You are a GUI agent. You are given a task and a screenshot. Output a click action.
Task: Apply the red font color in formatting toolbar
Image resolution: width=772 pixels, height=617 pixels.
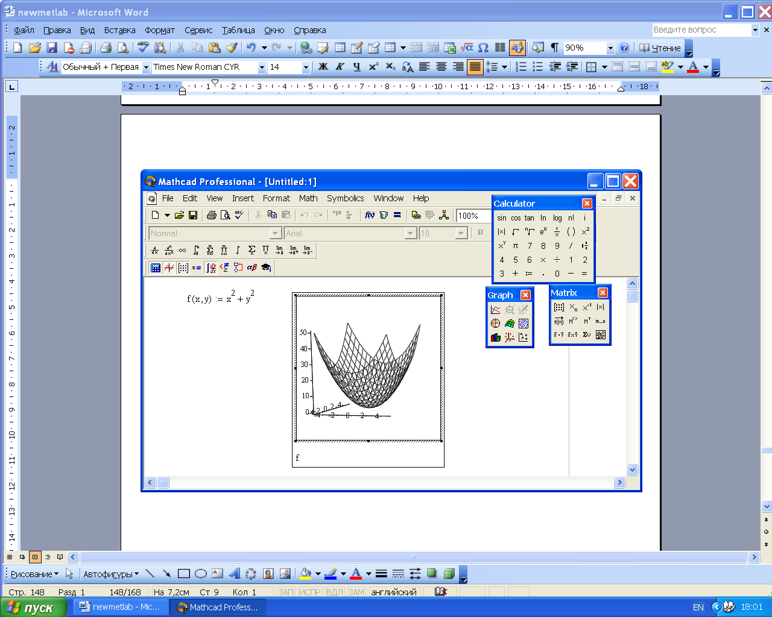pyautogui.click(x=693, y=67)
